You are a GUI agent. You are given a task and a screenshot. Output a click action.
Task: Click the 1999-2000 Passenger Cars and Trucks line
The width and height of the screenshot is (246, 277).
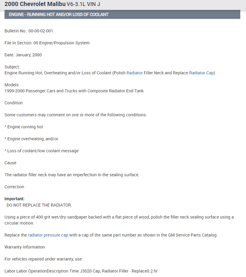[74, 91]
